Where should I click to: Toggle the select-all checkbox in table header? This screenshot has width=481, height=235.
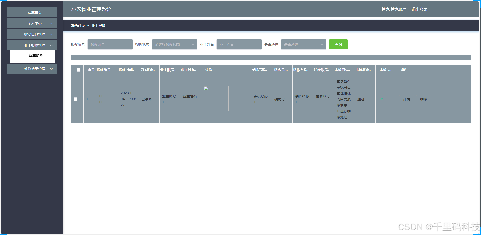click(79, 70)
